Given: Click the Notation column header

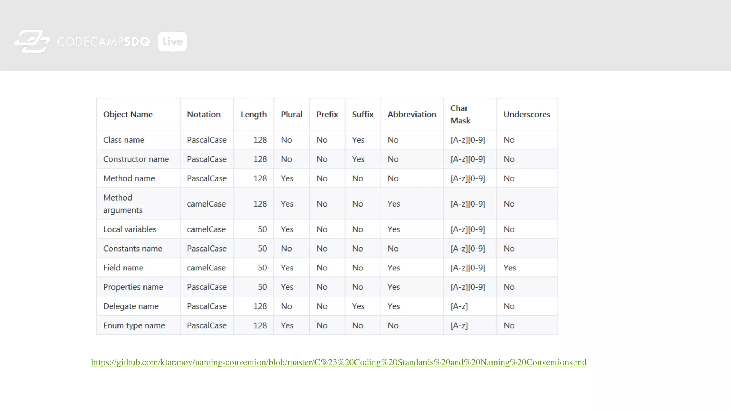Looking at the screenshot, I should pyautogui.click(x=203, y=115).
